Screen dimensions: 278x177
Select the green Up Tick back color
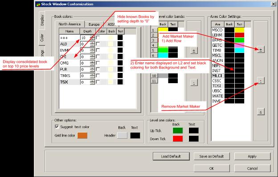[x=178, y=131]
